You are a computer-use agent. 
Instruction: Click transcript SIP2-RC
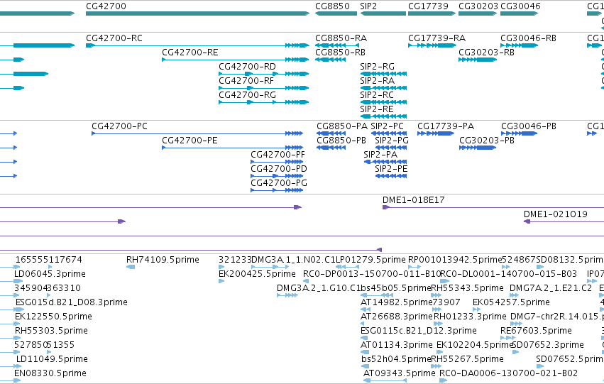(383, 102)
